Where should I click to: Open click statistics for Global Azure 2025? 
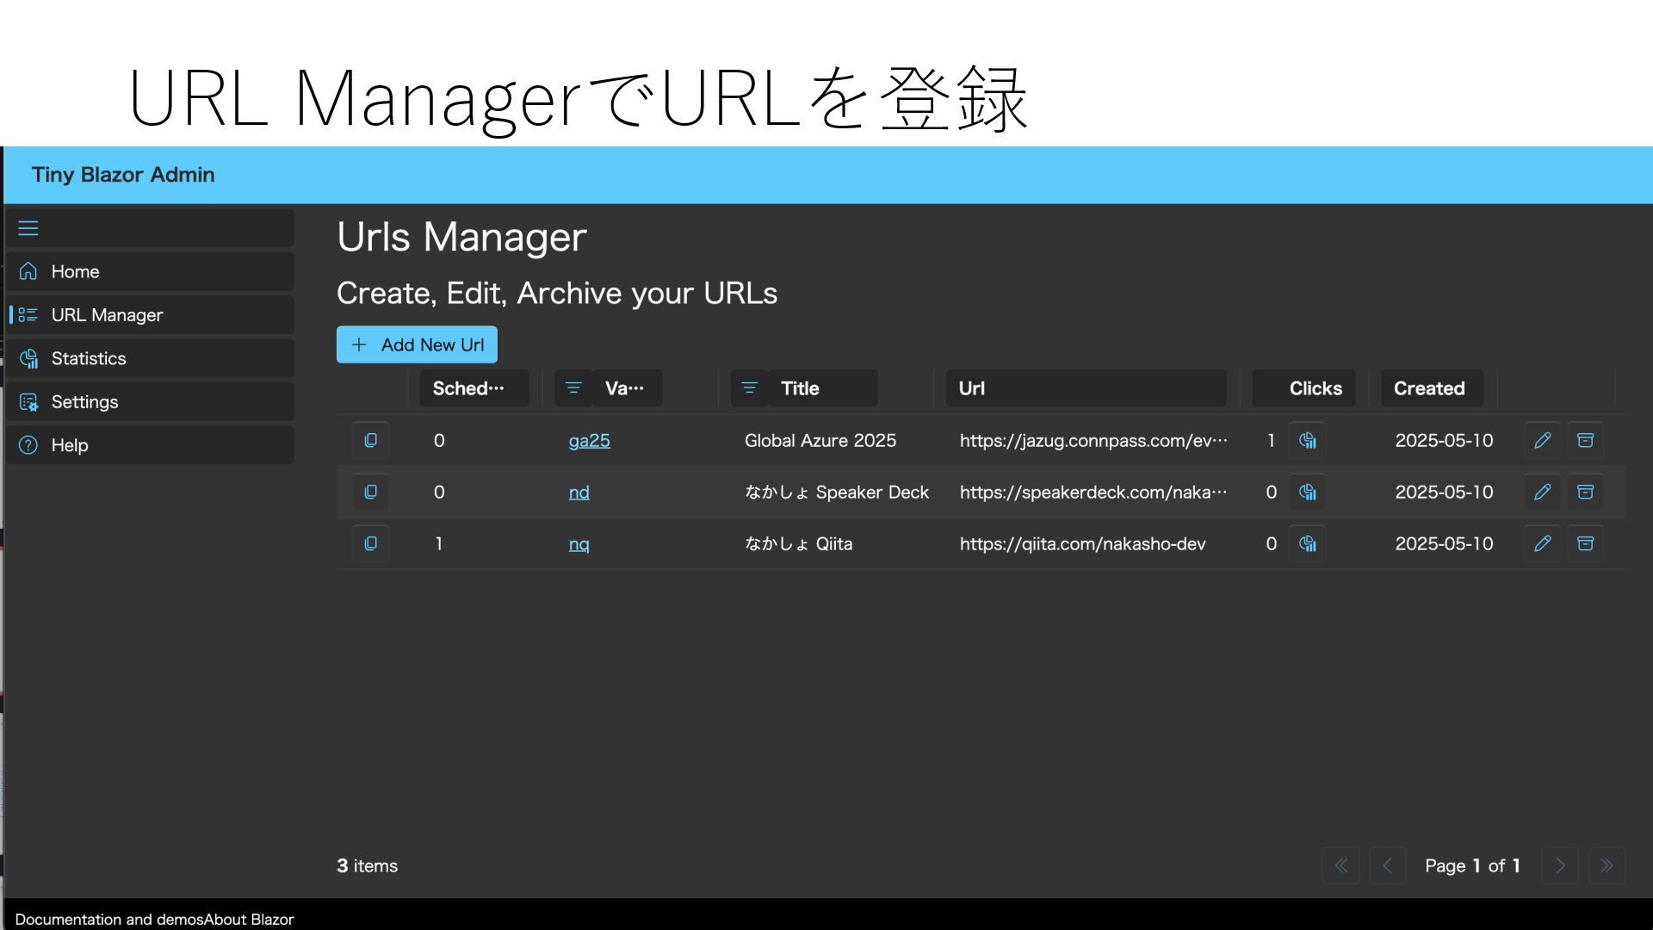coord(1307,441)
